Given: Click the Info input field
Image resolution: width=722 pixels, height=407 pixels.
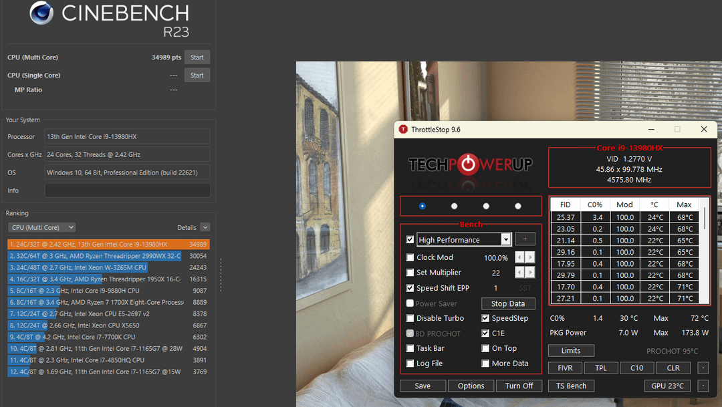Looking at the screenshot, I should tap(128, 190).
